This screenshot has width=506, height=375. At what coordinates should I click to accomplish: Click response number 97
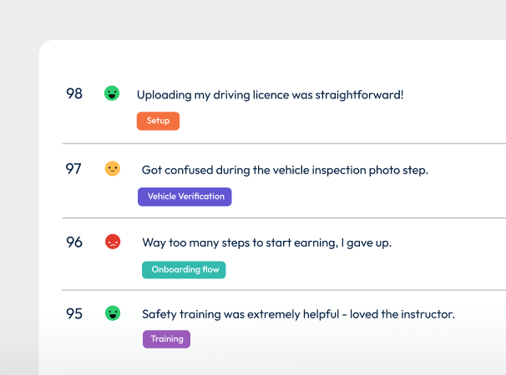click(73, 169)
